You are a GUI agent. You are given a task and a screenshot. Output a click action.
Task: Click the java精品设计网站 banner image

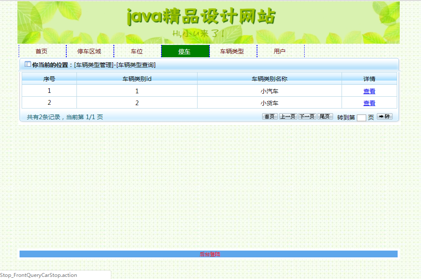coord(209,22)
